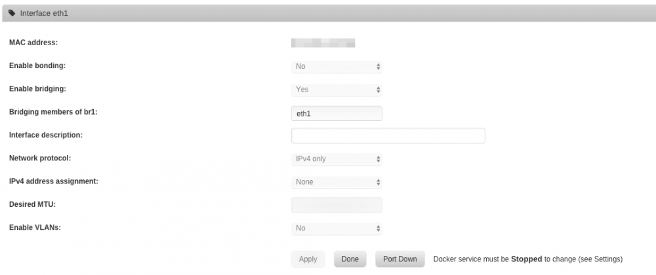This screenshot has height=275, width=656.
Task: Click the Bridging members of br1 field
Action: pyautogui.click(x=337, y=113)
